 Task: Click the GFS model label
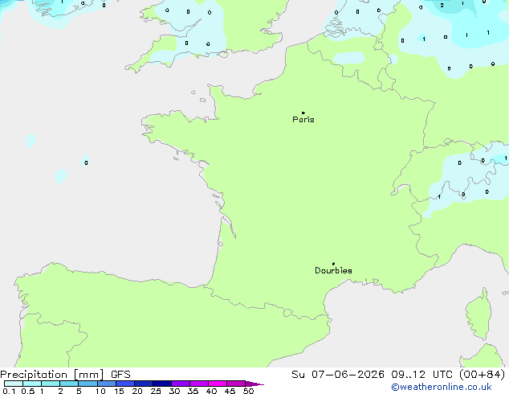(x=120, y=375)
